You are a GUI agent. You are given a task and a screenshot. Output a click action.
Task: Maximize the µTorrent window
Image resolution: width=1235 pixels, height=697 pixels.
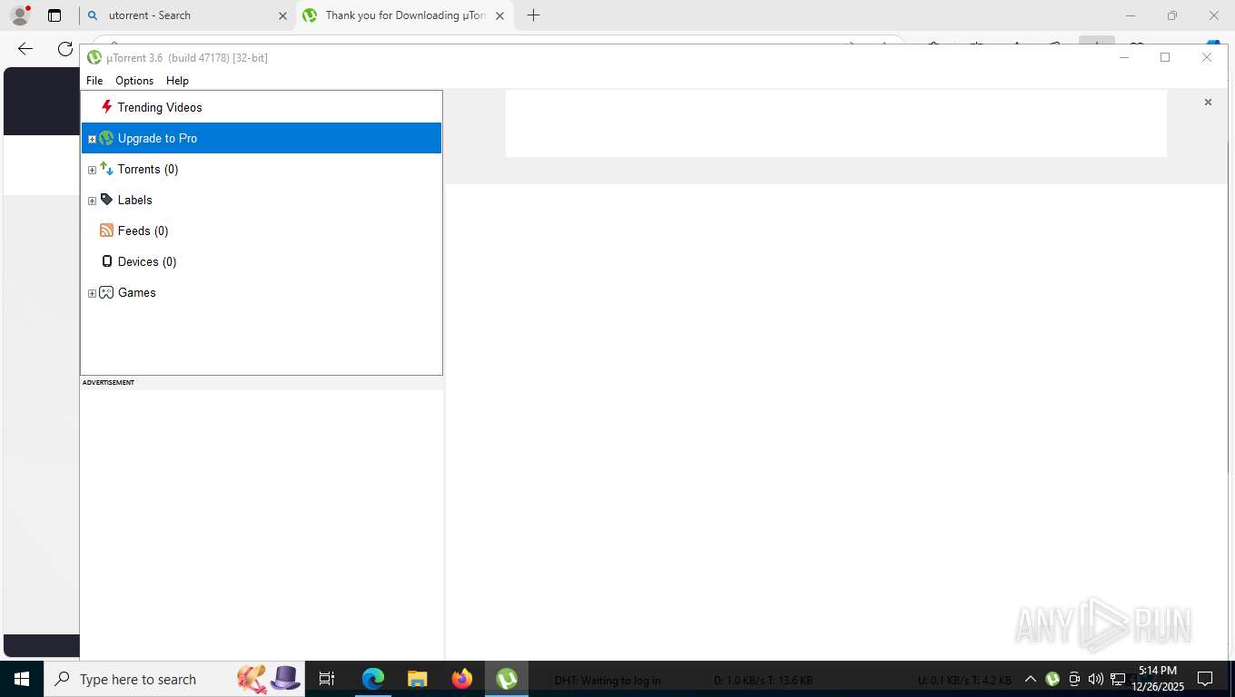[x=1165, y=57]
